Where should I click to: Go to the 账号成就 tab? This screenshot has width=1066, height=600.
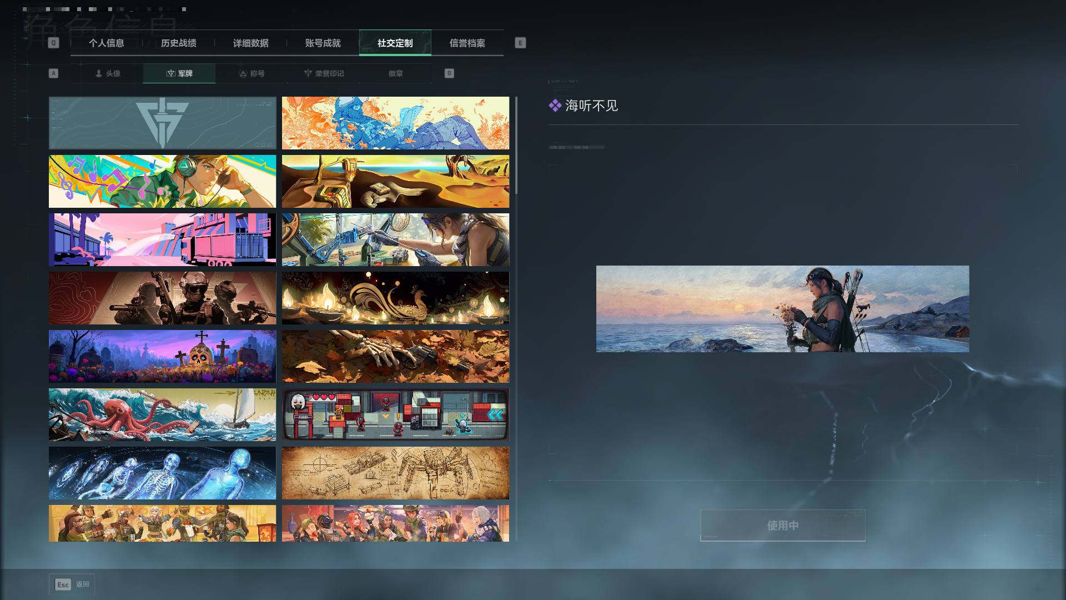(323, 43)
